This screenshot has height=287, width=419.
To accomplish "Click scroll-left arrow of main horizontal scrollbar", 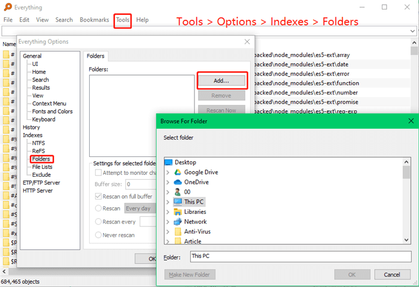I will click(4, 271).
